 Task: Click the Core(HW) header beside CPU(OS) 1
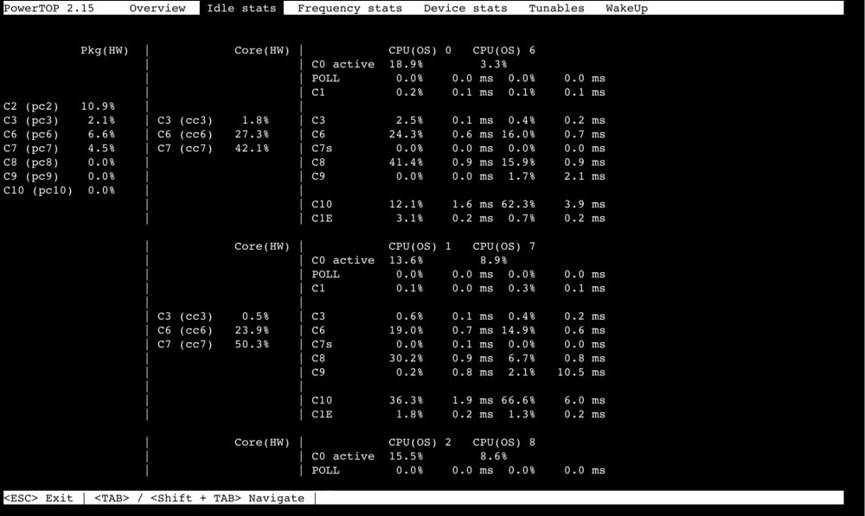262,246
